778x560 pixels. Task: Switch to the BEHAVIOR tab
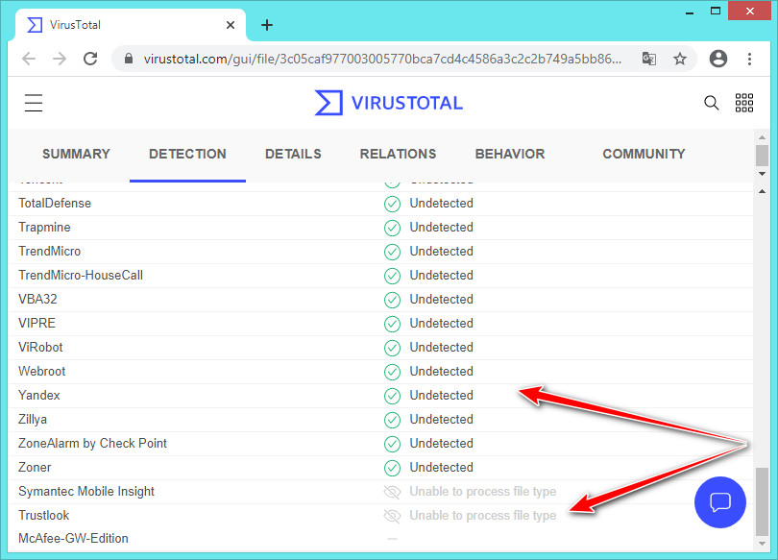tap(510, 154)
